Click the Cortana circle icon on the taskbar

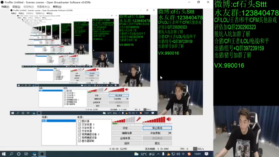(x=19, y=154)
